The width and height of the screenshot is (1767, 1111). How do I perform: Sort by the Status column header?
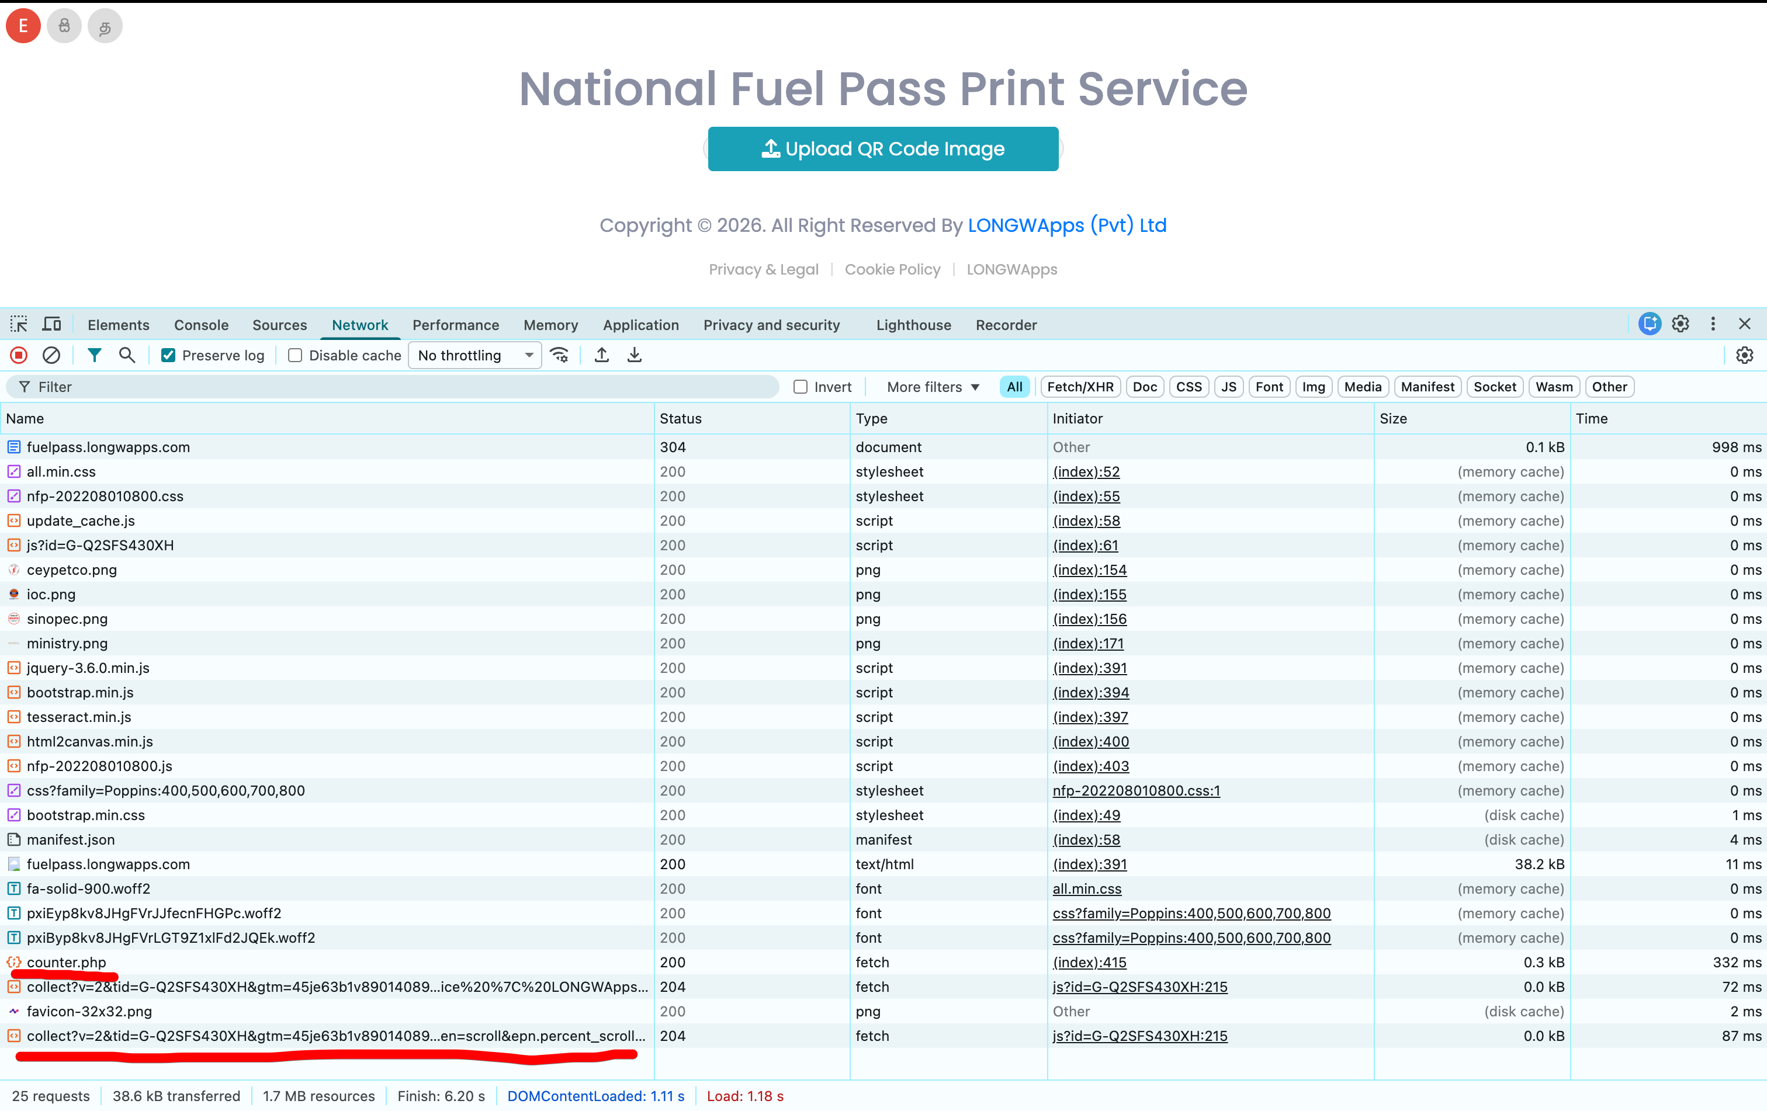click(751, 418)
